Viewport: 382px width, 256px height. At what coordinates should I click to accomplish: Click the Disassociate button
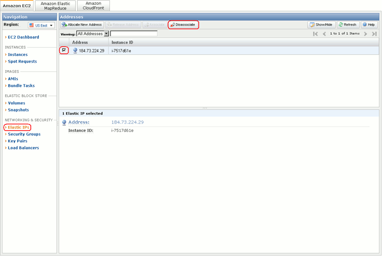pos(183,25)
